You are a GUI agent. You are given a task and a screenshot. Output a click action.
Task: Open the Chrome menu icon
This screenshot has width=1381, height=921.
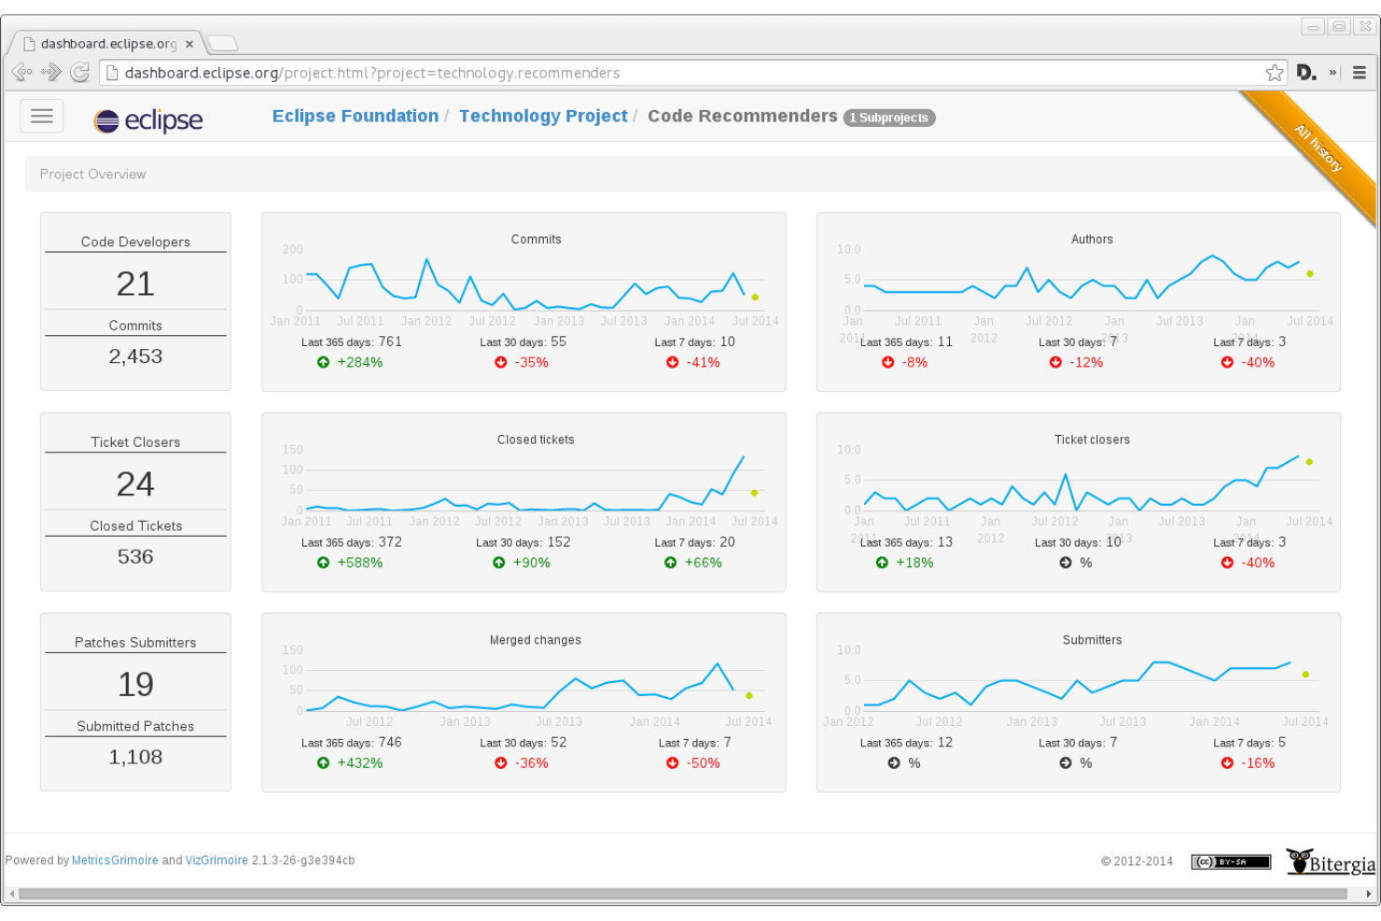pos(1360,73)
